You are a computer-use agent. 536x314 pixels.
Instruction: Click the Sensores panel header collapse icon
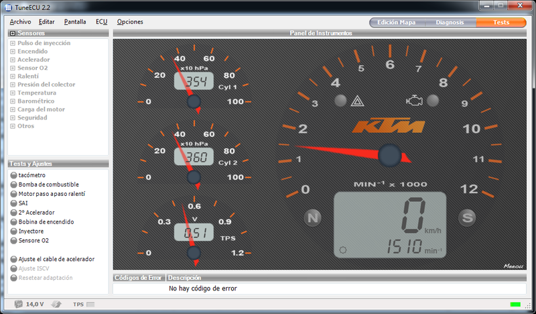13,34
